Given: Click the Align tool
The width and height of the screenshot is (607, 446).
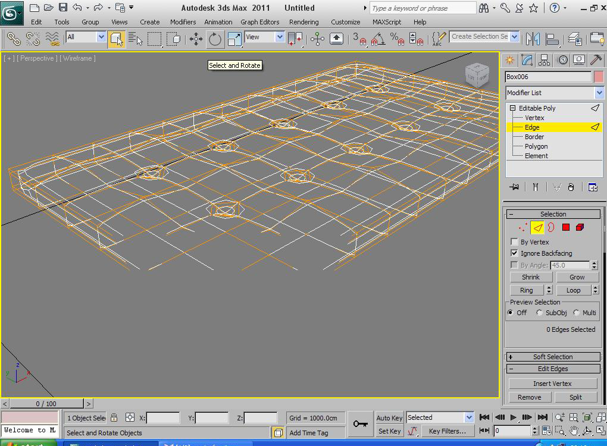Looking at the screenshot, I should point(552,39).
